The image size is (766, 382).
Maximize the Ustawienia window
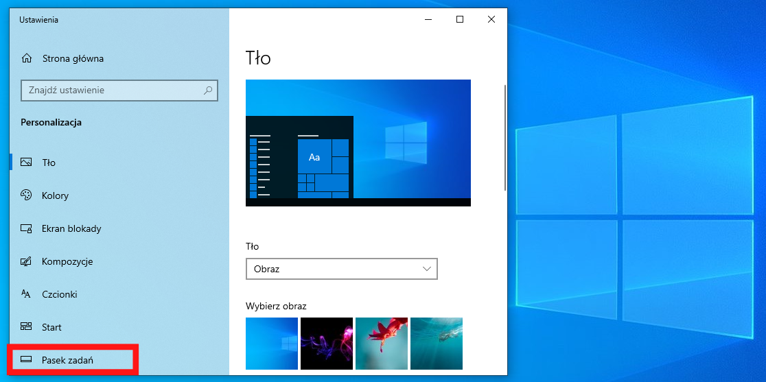tap(460, 19)
